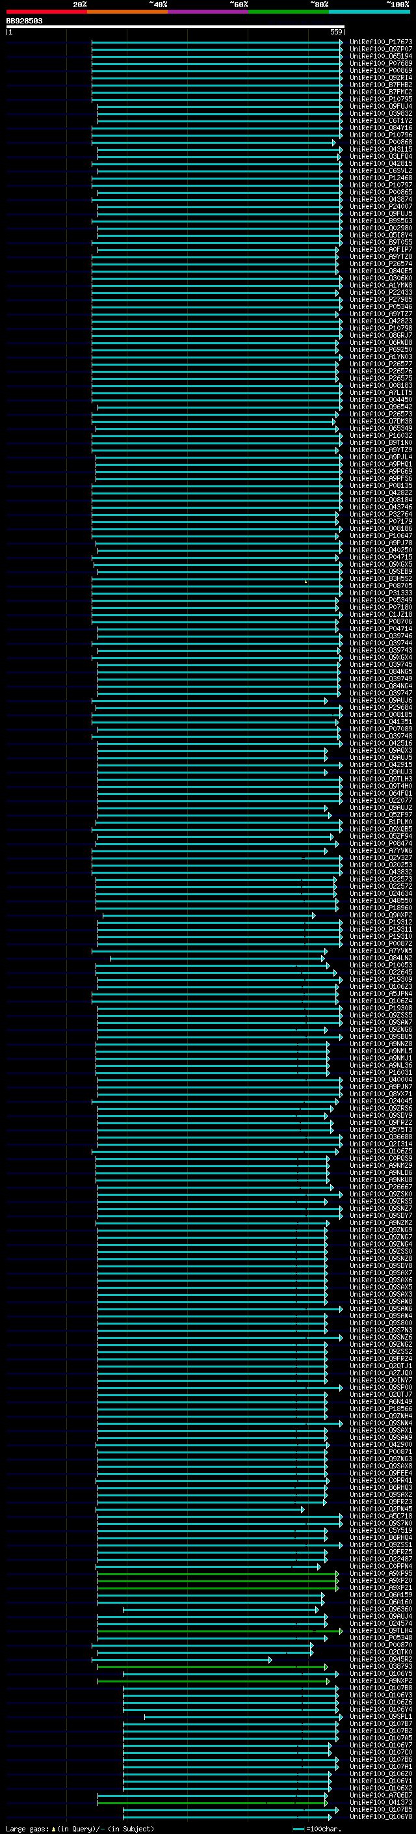Select hit label UniRef100_P10797
The width and height of the screenshot is (416, 1834).
coord(381,185)
